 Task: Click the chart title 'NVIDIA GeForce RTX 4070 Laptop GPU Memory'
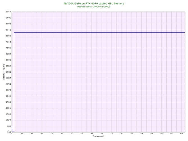(x=94, y=3)
